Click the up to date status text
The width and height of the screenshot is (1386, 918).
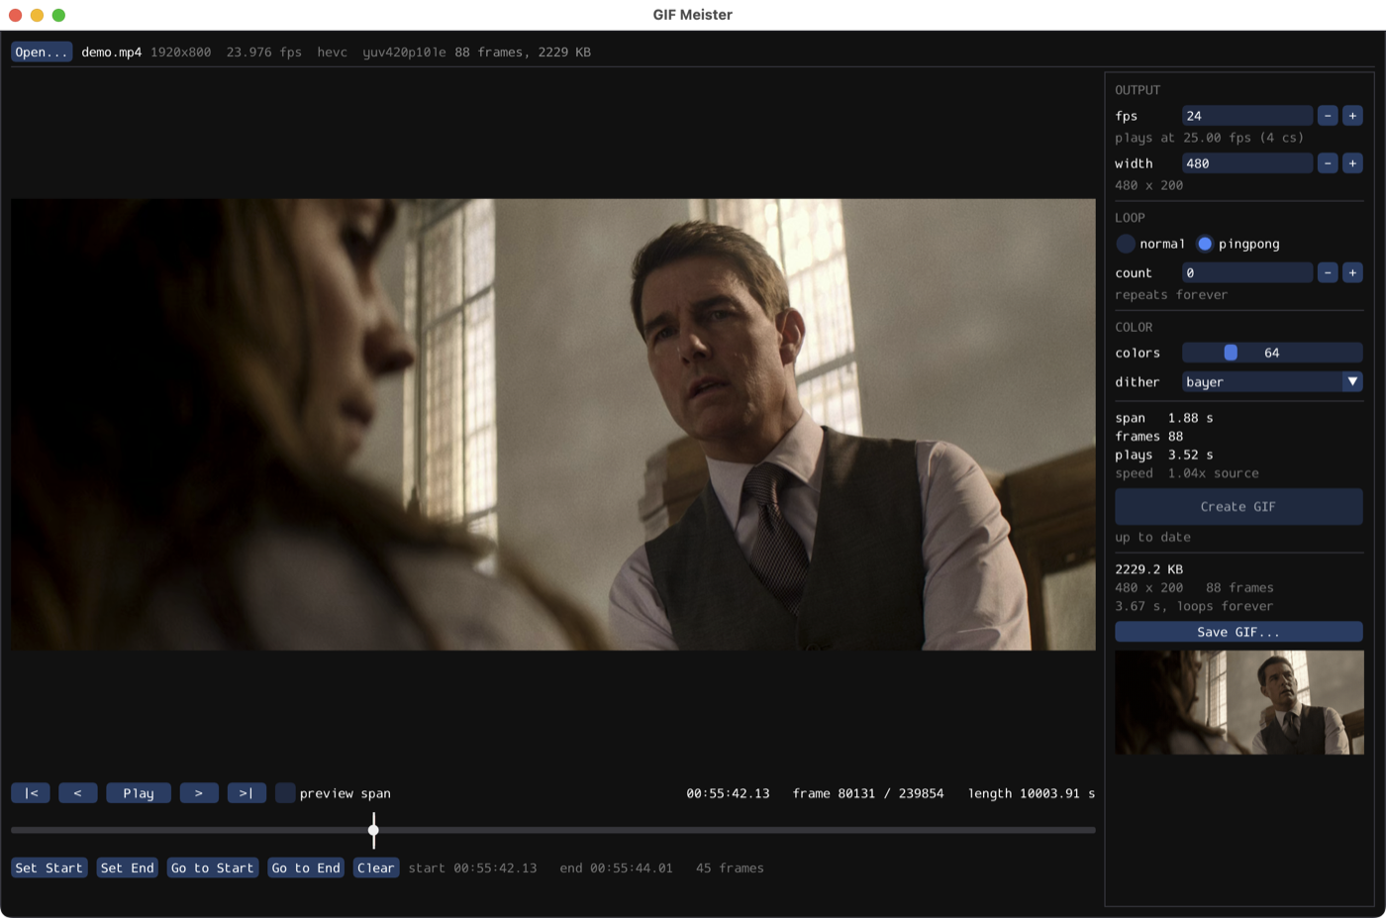point(1153,537)
